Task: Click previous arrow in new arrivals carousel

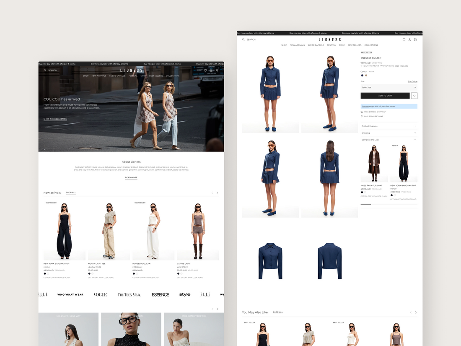Action: (x=212, y=193)
